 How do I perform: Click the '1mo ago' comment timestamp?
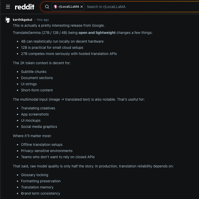43,20
